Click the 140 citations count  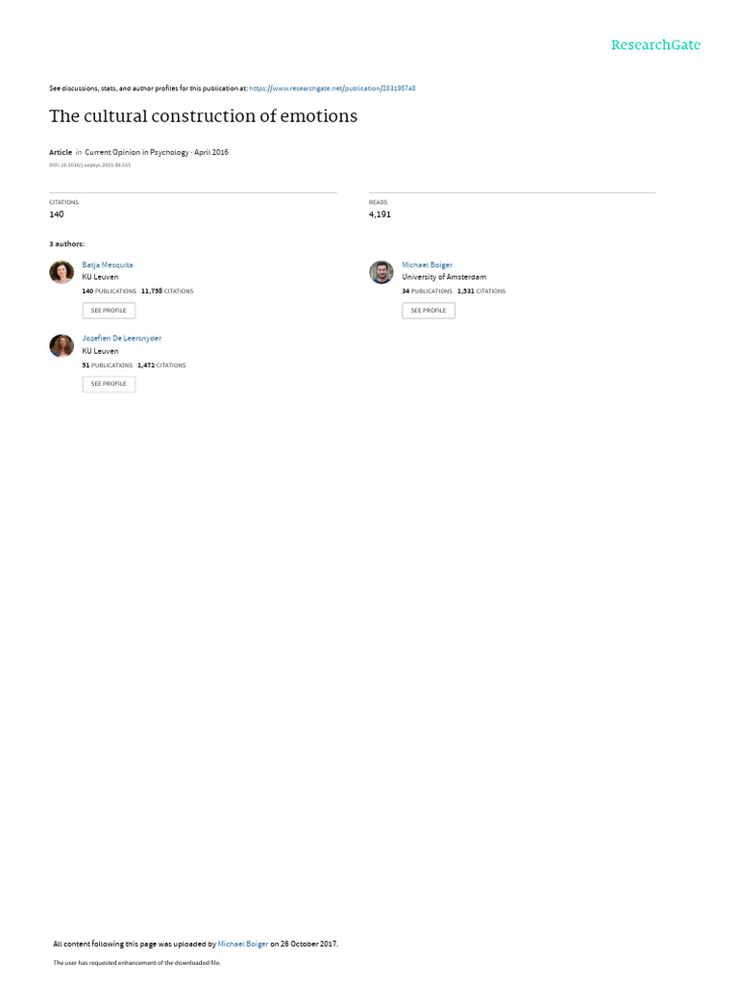click(57, 215)
